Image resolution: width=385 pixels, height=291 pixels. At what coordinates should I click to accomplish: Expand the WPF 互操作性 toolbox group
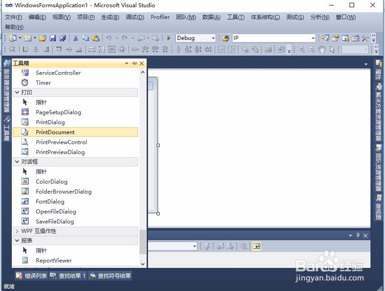[x=17, y=231]
